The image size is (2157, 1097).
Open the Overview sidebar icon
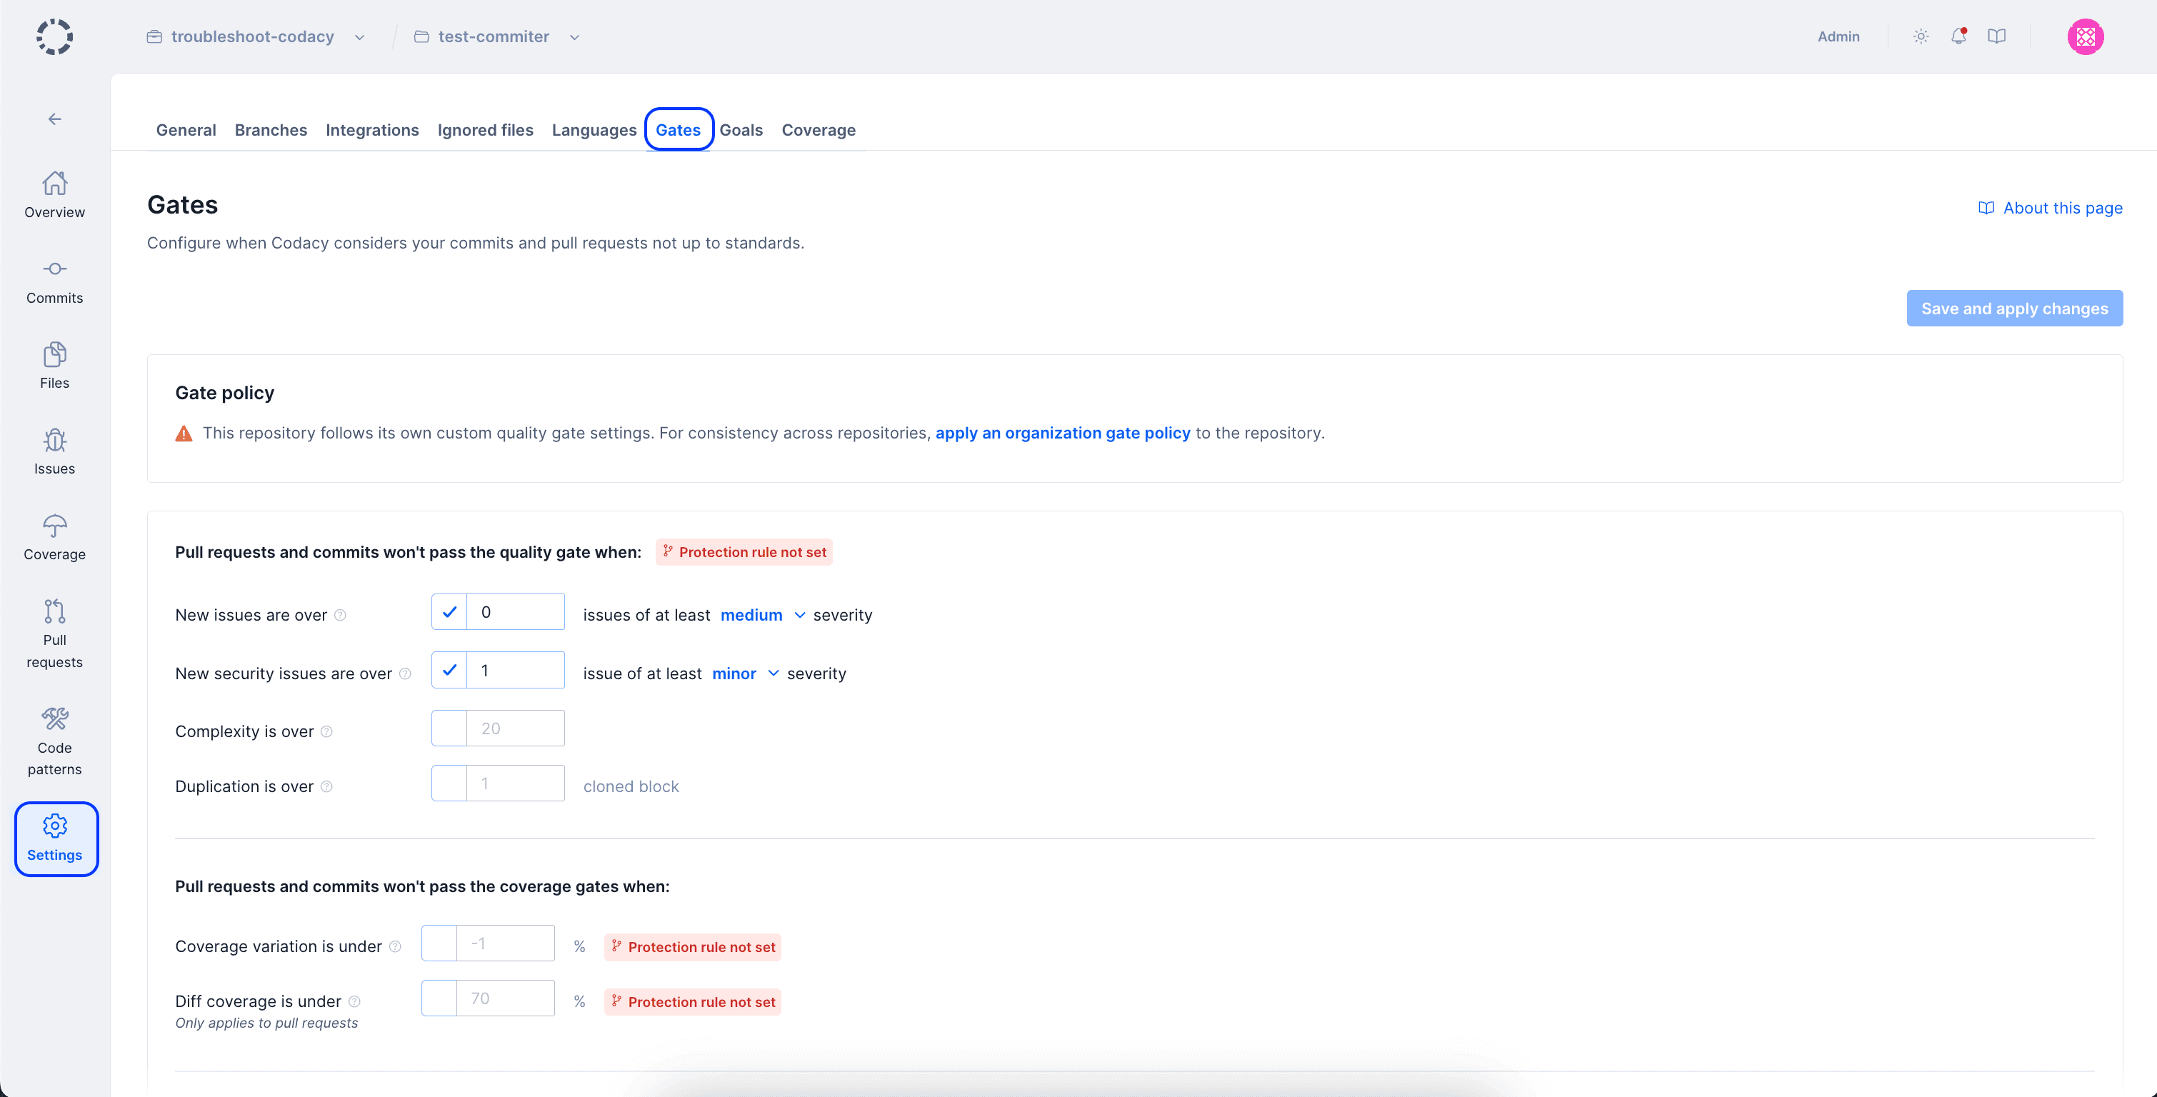tap(54, 194)
